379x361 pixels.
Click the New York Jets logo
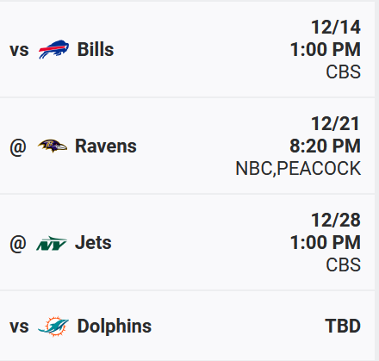click(x=52, y=243)
